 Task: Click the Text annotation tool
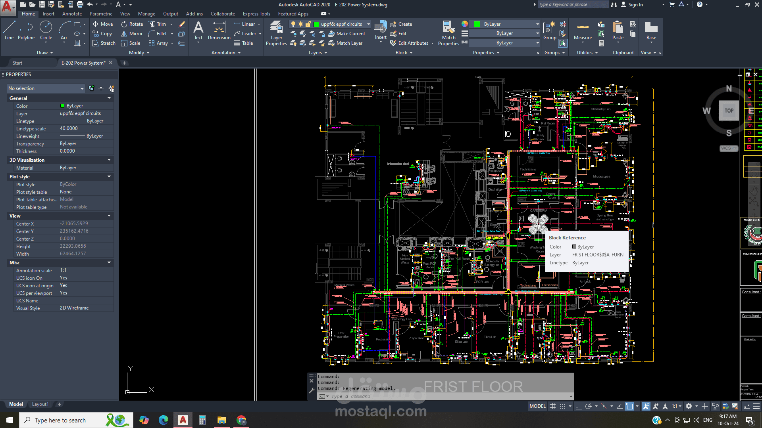coord(198,31)
